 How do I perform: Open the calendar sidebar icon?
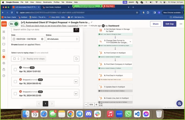[x=4, y=50]
